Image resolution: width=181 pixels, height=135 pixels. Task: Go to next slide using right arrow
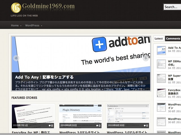[146, 58]
